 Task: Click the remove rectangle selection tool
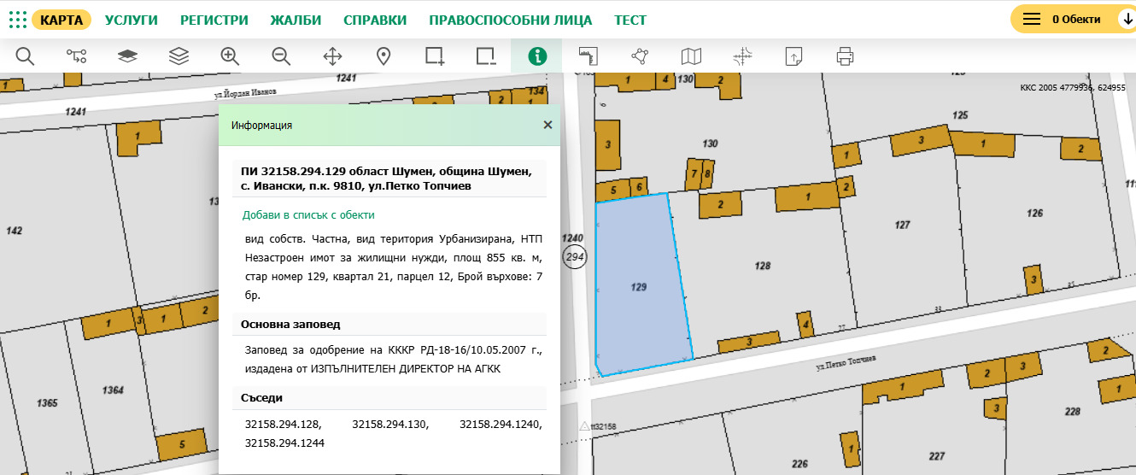click(x=486, y=56)
